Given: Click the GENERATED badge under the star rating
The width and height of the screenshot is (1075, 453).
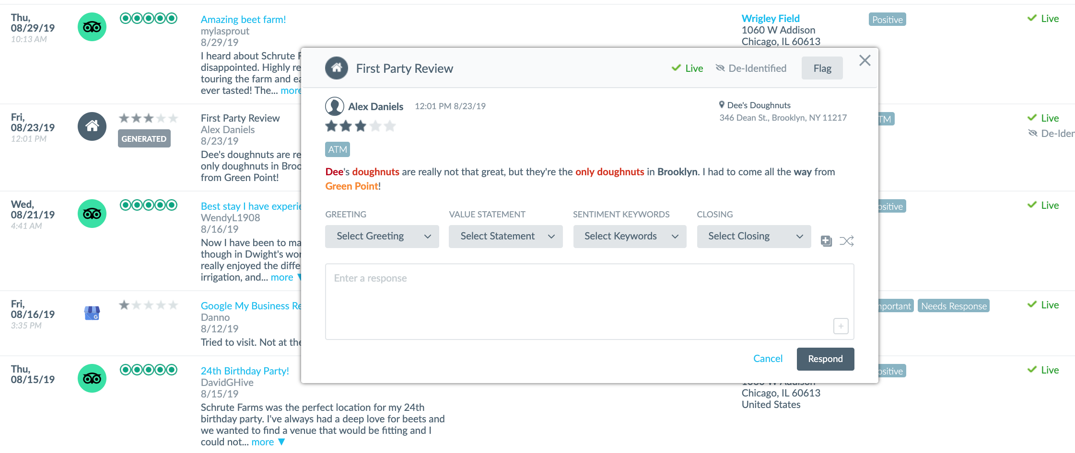Looking at the screenshot, I should click(144, 138).
